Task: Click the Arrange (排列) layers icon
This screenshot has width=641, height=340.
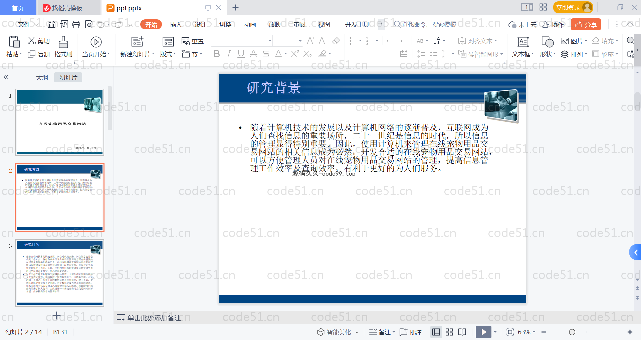Action: 565,54
